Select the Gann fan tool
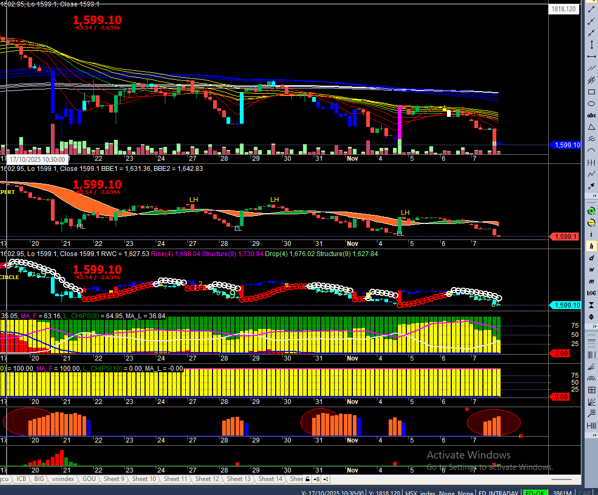 coord(591,401)
